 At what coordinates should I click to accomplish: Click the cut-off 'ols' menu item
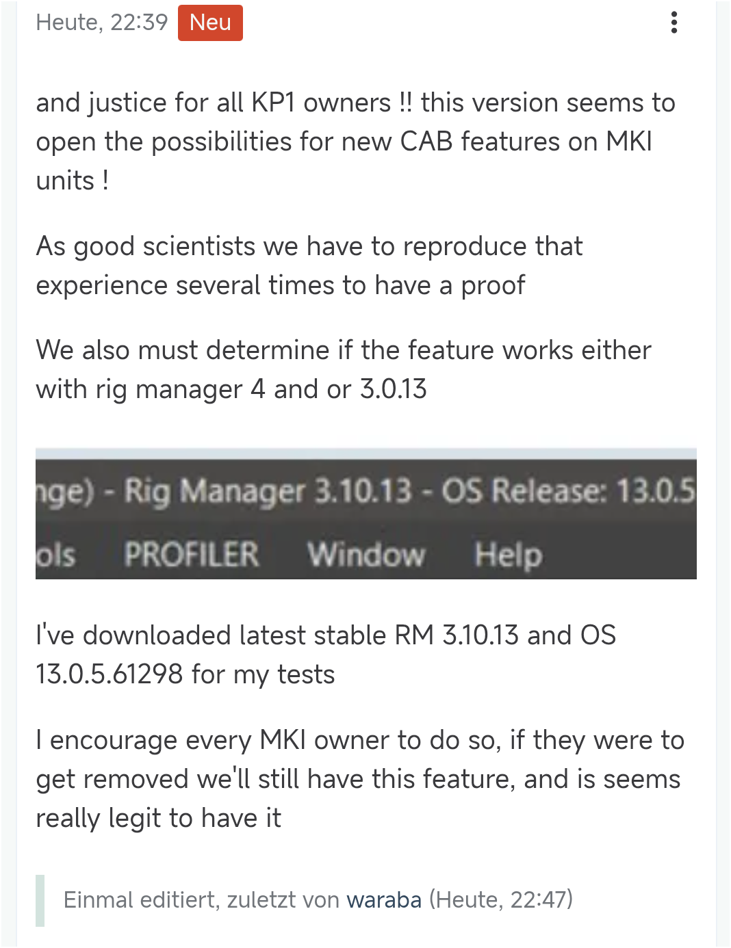tap(55, 555)
